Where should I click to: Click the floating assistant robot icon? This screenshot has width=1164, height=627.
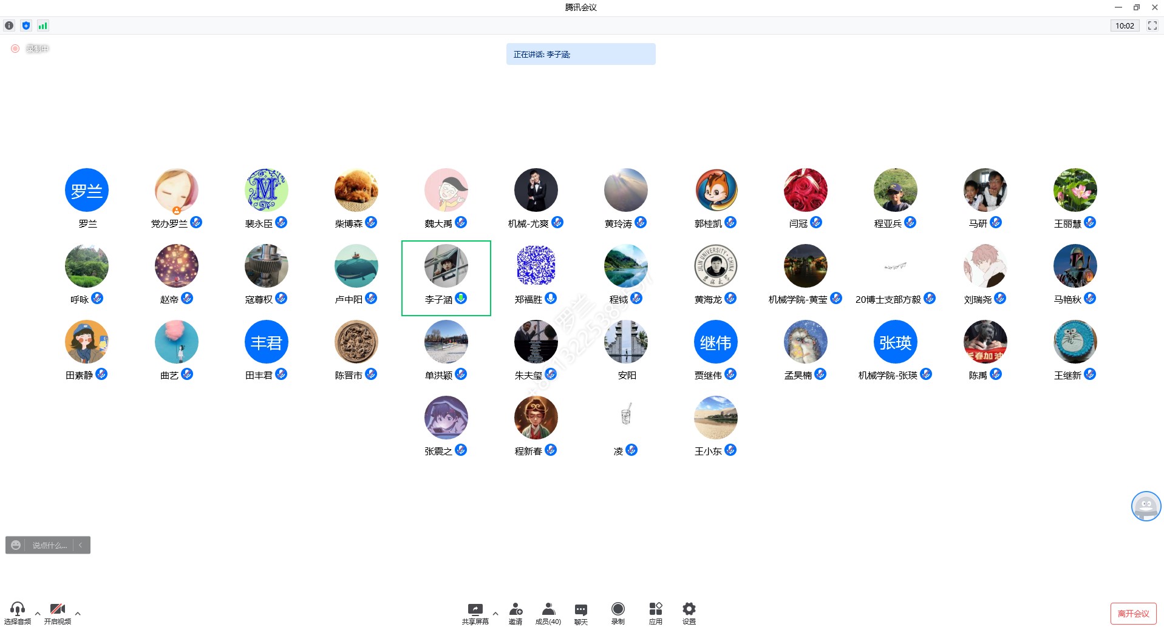1145,506
